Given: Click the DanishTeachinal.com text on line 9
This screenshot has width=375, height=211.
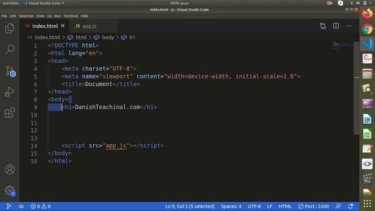Looking at the screenshot, I should 108,107.
